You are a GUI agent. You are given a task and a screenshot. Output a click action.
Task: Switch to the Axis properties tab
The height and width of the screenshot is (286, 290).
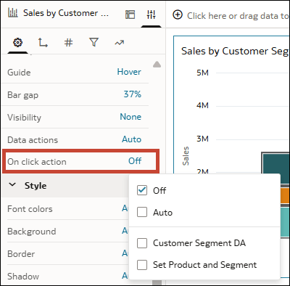[43, 43]
